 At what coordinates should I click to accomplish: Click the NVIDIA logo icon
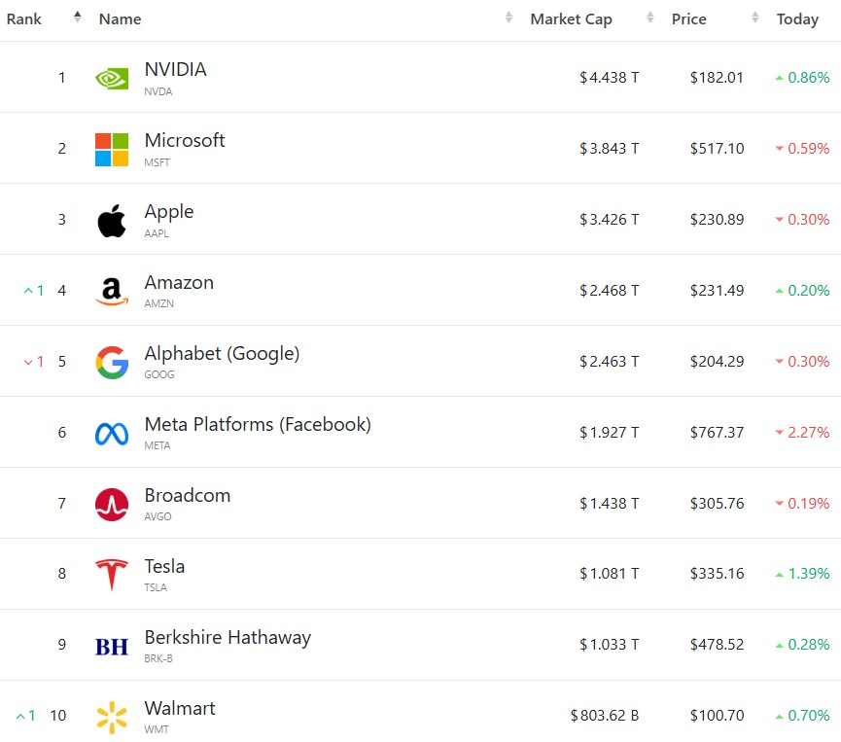click(x=112, y=79)
